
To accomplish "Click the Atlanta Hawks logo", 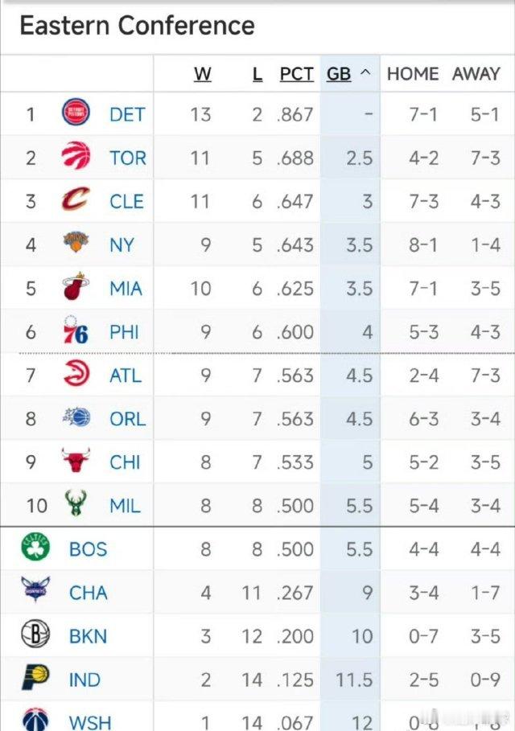I will pyautogui.click(x=76, y=376).
